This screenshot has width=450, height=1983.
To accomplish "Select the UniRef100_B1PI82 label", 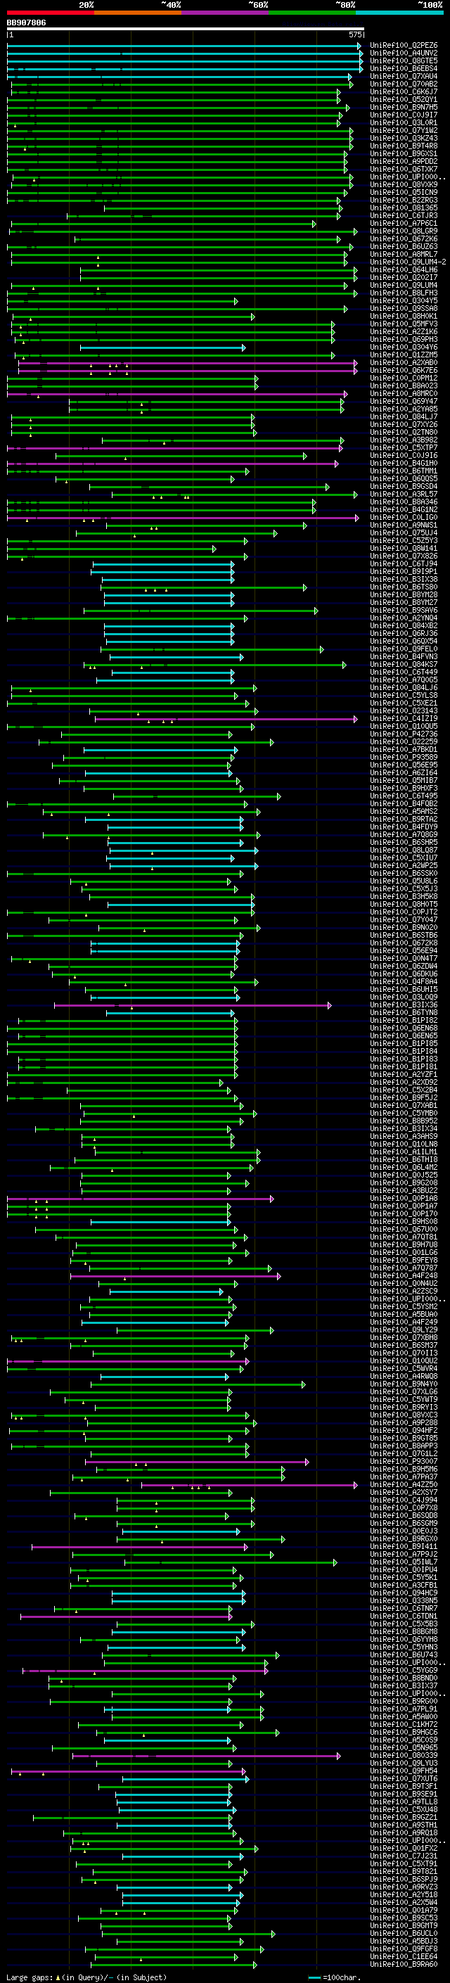I will pos(404,1021).
